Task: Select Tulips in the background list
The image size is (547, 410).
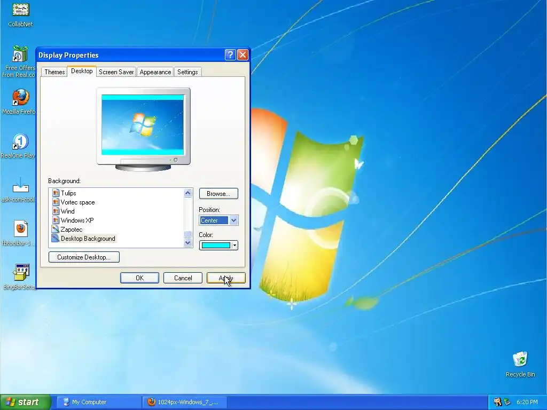Action: tap(68, 193)
